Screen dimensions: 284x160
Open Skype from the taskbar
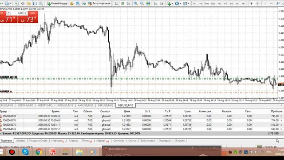coord(25,152)
